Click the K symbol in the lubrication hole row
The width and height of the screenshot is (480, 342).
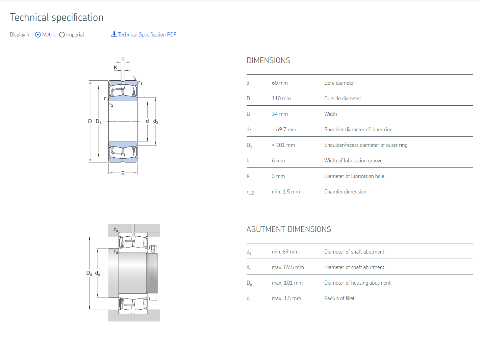click(x=248, y=176)
